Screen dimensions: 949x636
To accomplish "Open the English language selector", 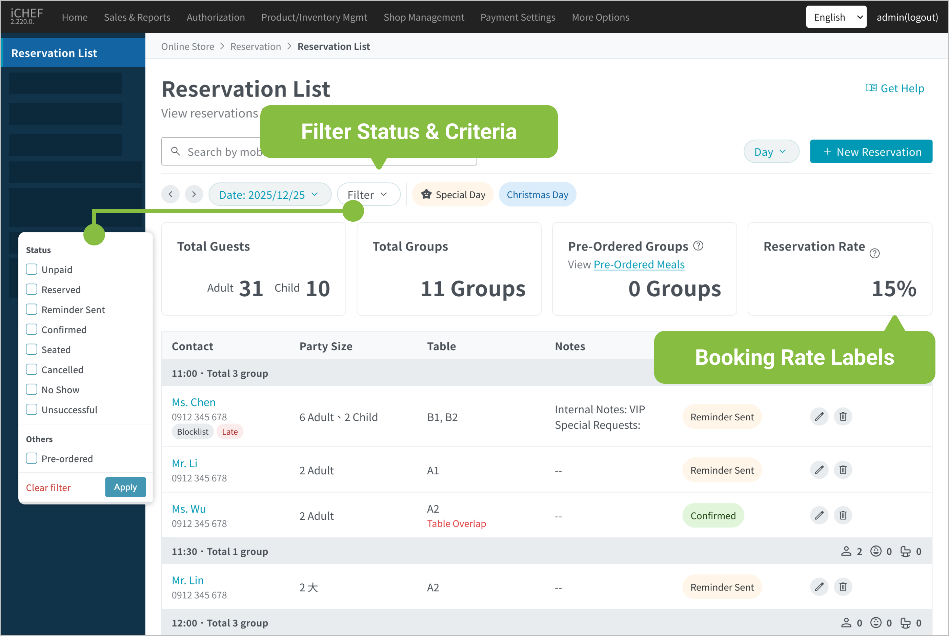I will click(835, 17).
